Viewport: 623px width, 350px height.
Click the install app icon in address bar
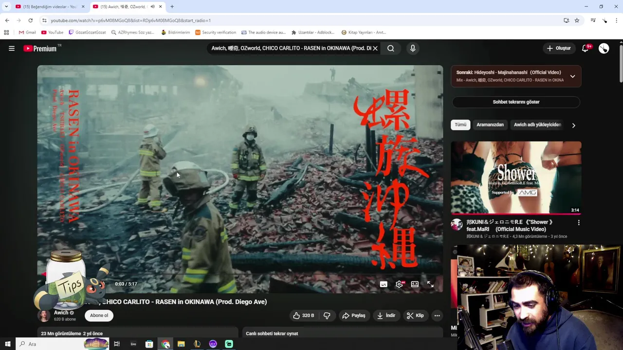point(566,20)
